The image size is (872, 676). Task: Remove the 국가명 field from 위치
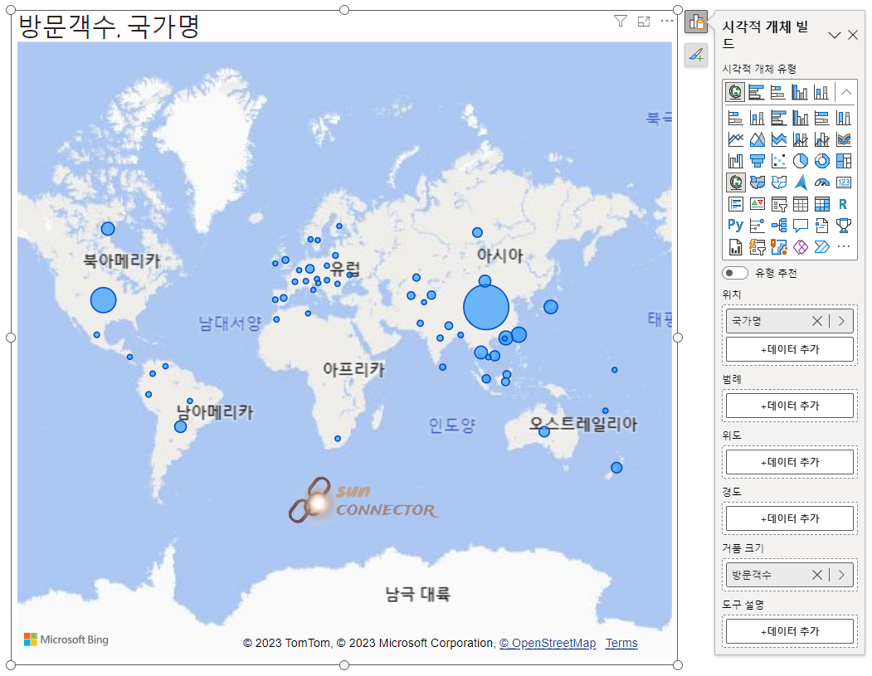[x=817, y=321]
